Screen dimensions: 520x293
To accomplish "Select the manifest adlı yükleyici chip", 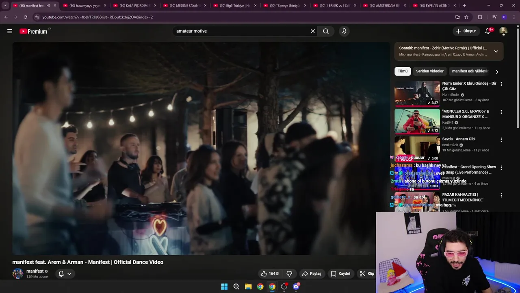I will (470, 71).
